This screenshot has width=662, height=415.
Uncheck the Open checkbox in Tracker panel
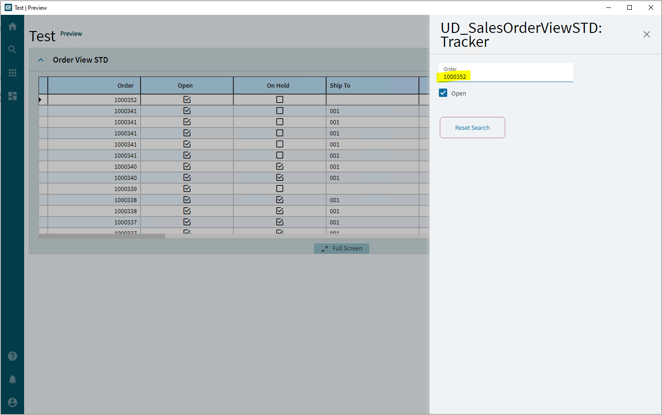443,93
